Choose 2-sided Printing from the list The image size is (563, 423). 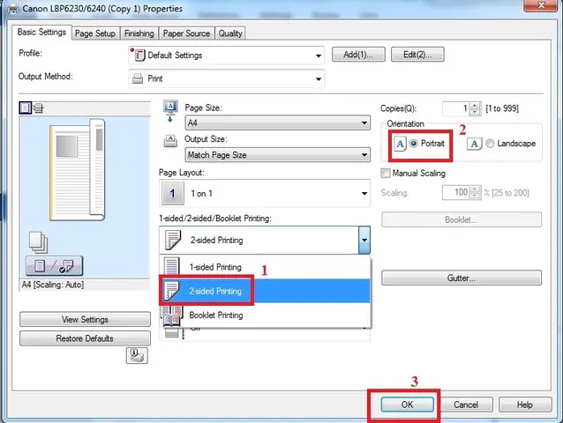pyautogui.click(x=265, y=291)
